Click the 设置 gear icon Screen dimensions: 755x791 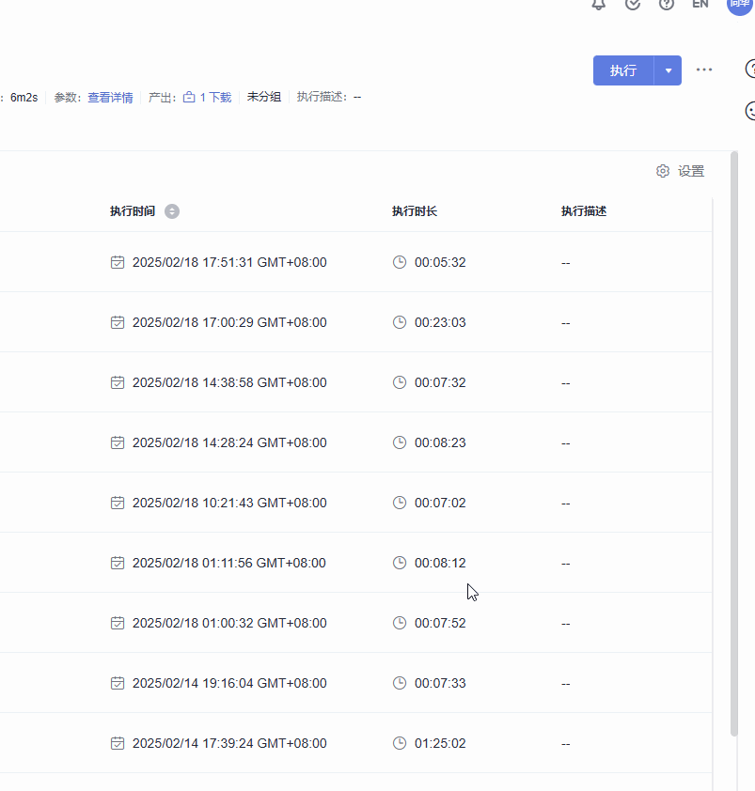tap(663, 171)
